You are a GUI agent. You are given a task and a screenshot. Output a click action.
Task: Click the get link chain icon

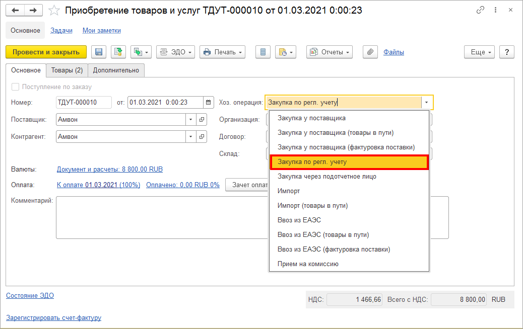click(x=480, y=10)
